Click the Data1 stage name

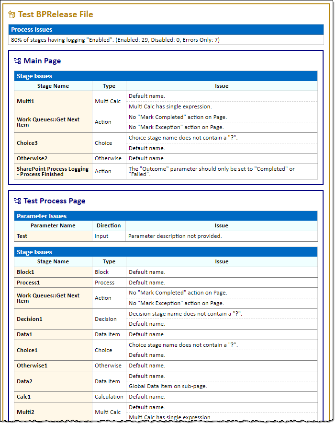tap(24, 334)
